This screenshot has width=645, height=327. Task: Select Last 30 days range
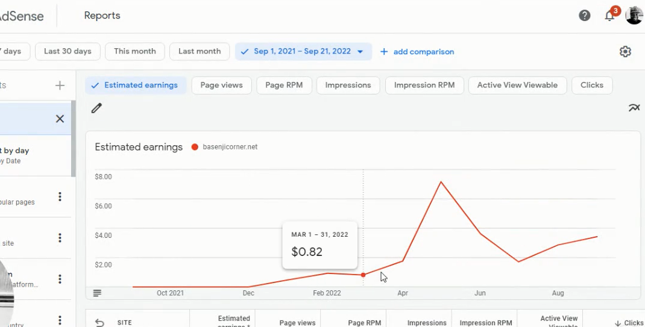68,51
